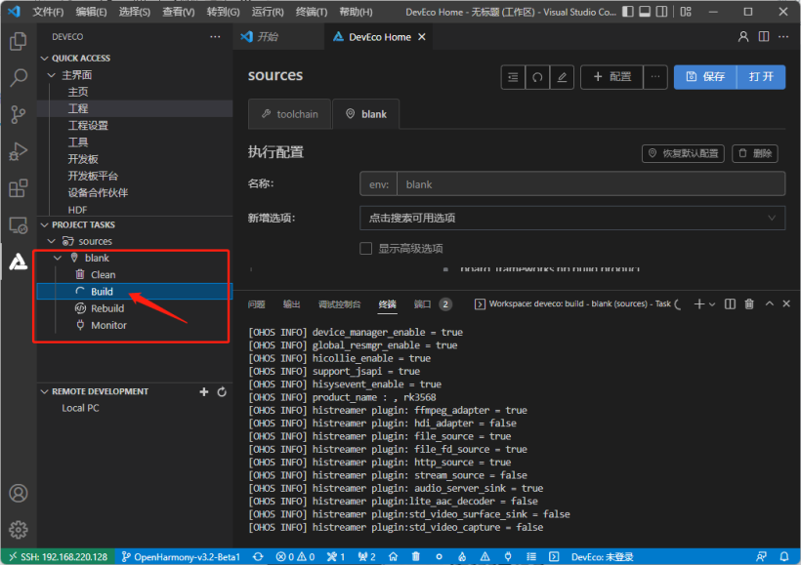
Task: Click the blue 保存 button
Action: pos(705,77)
